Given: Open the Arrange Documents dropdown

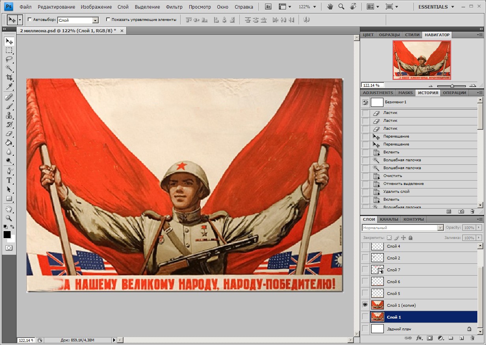Looking at the screenshot, I should [x=372, y=7].
